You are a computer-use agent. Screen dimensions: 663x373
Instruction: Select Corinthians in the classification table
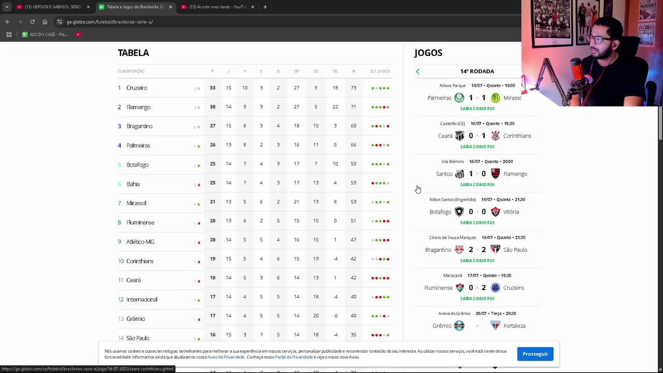pyautogui.click(x=140, y=261)
